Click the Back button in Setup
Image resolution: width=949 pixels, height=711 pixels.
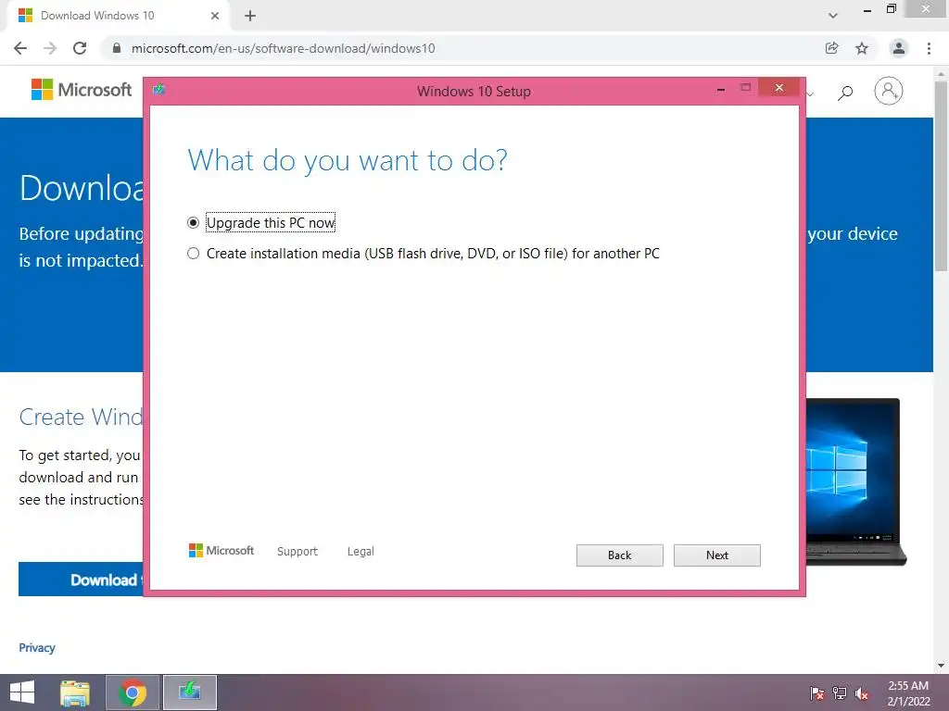tap(619, 555)
